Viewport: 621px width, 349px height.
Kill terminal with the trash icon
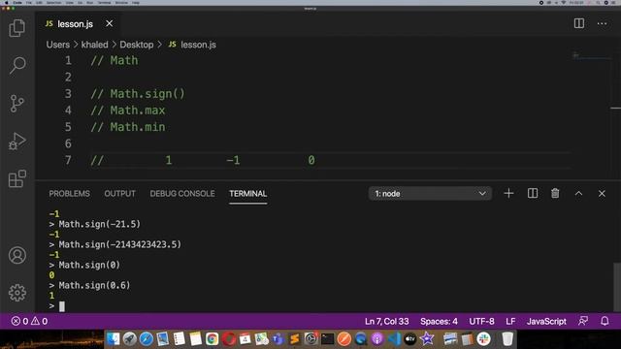pyautogui.click(x=555, y=194)
